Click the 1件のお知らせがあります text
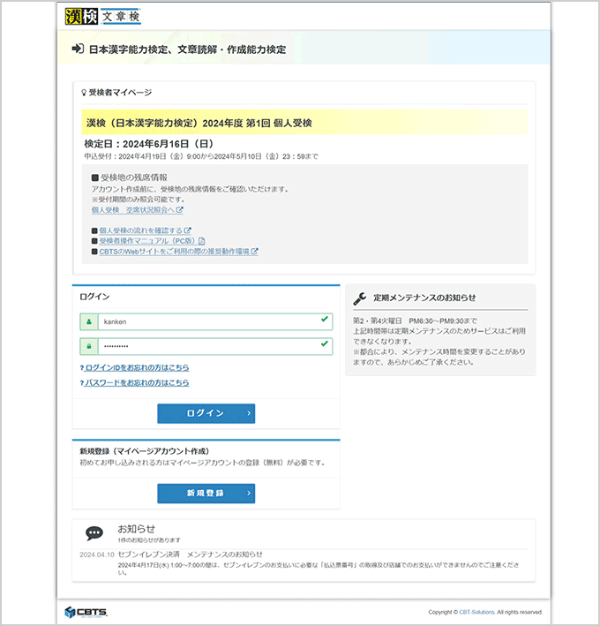Viewport: 600px width, 626px height. pos(149,540)
